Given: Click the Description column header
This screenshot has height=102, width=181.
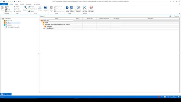Looking at the screenshot, I should click(x=150, y=19).
